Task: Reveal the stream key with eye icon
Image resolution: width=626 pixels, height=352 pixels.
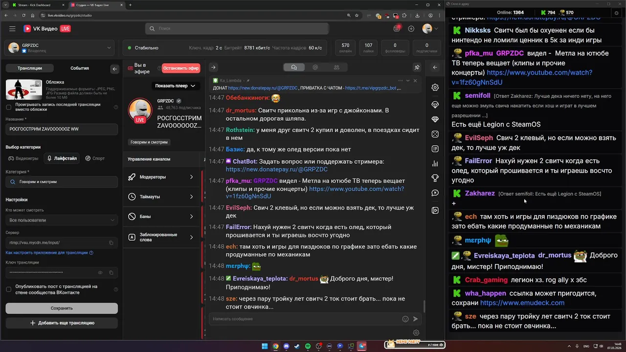Action: coord(100,272)
